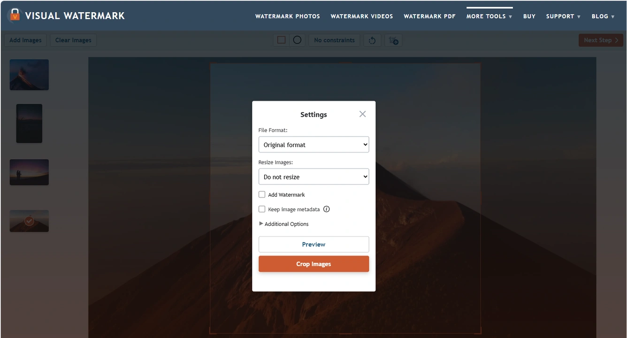Select the rectangle crop shape icon
This screenshot has height=338, width=627.
282,40
